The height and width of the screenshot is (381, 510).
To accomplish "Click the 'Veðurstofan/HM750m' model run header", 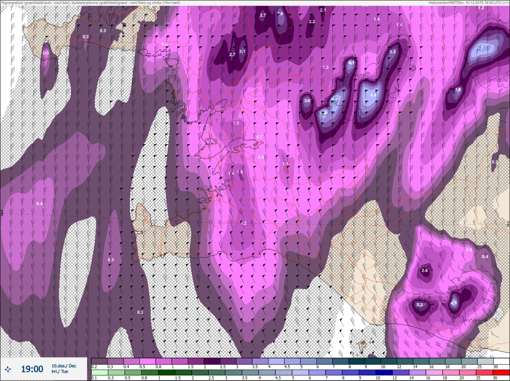I will click(x=442, y=2).
